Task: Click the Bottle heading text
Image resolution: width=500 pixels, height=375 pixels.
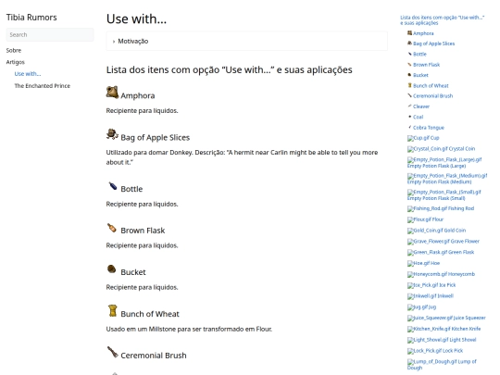Action: coord(131,189)
